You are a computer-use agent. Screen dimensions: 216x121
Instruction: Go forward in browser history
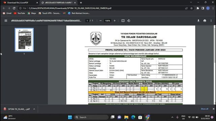(x=9, y=8)
